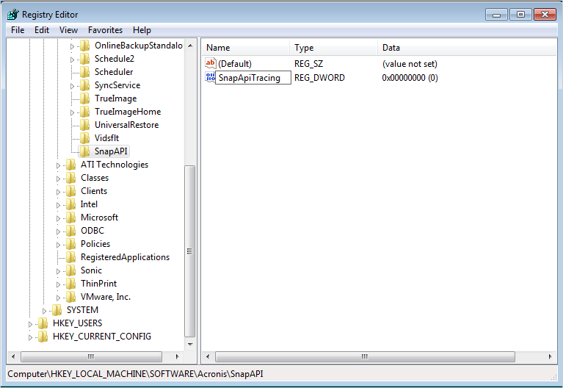Click the Classes folder icon
Screen dimensions: 563x388
tap(71, 178)
